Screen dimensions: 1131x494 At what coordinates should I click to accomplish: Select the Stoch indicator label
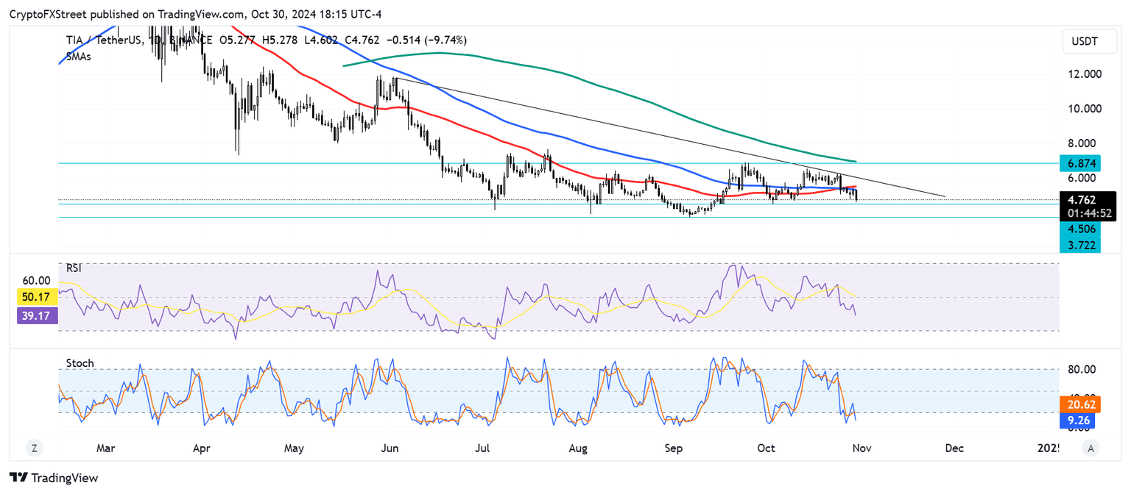80,363
